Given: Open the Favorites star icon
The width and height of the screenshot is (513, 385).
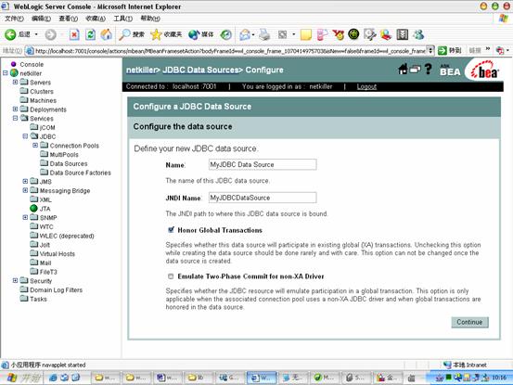Looking at the screenshot, I should [156, 34].
